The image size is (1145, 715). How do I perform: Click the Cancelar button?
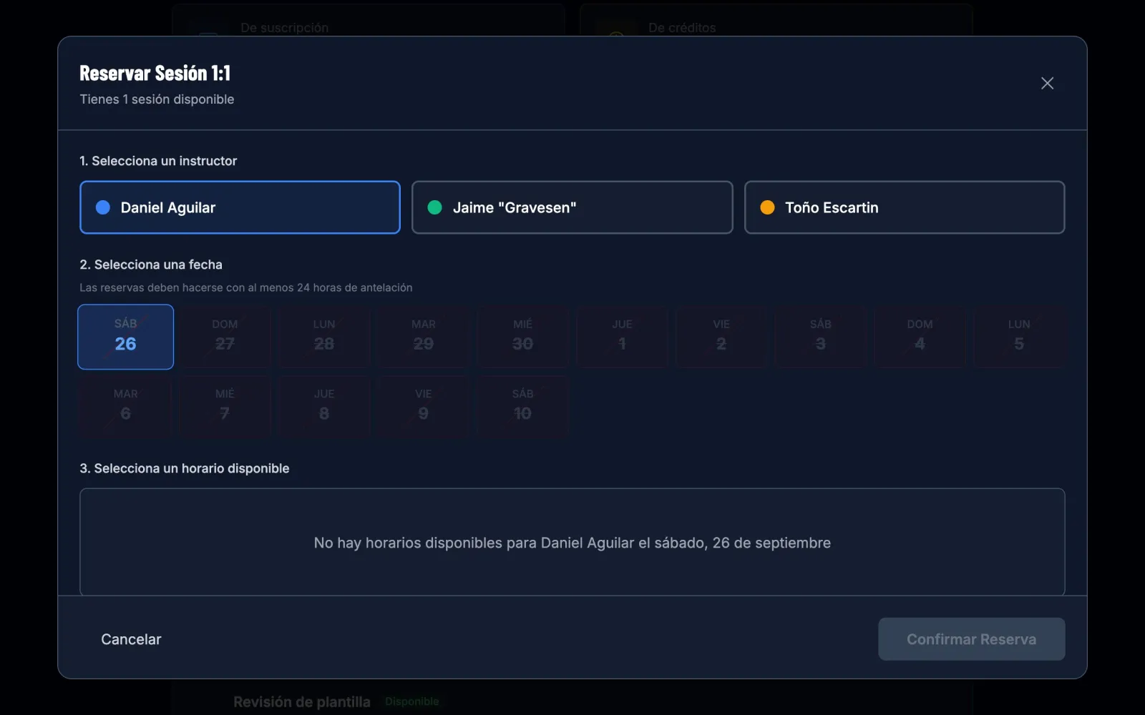tap(131, 639)
